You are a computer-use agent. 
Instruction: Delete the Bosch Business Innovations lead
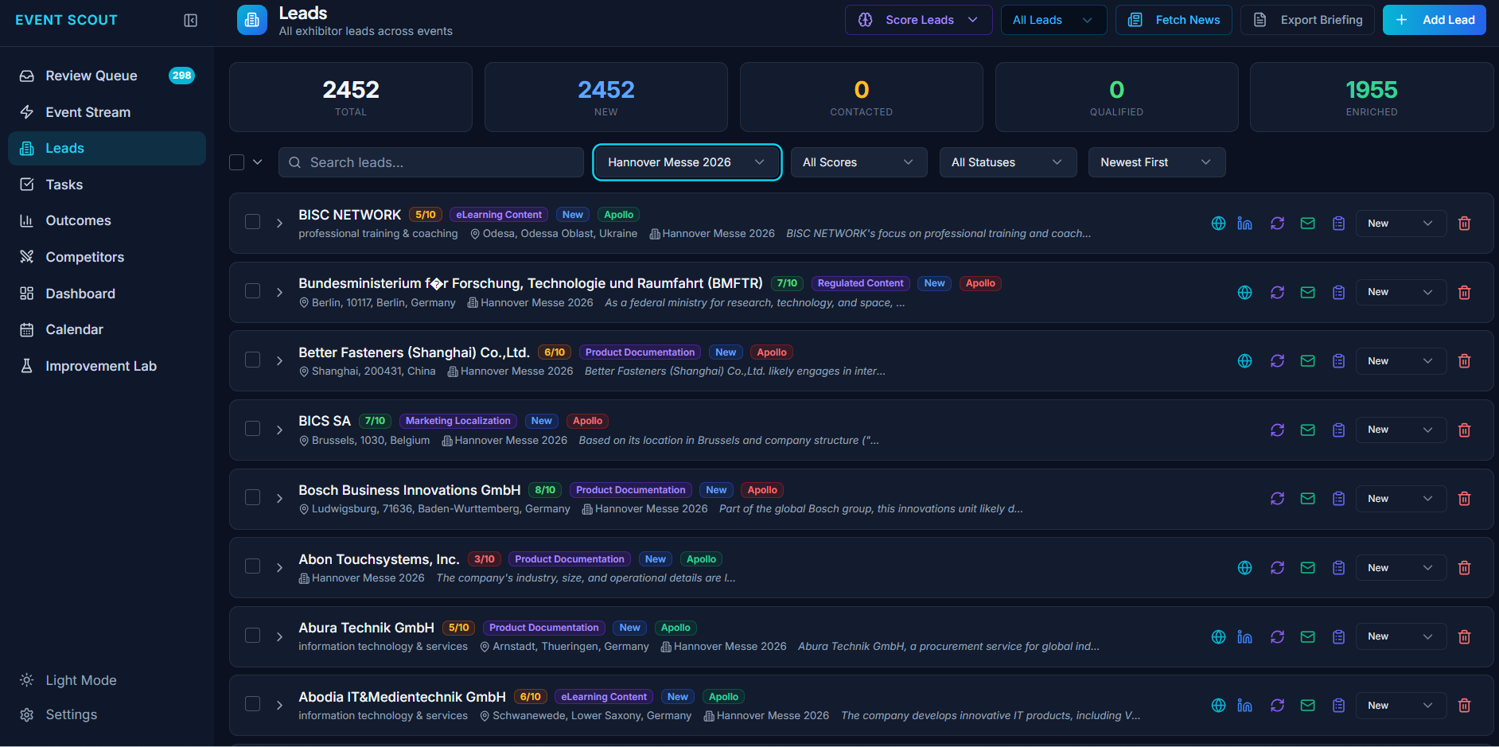1465,499
